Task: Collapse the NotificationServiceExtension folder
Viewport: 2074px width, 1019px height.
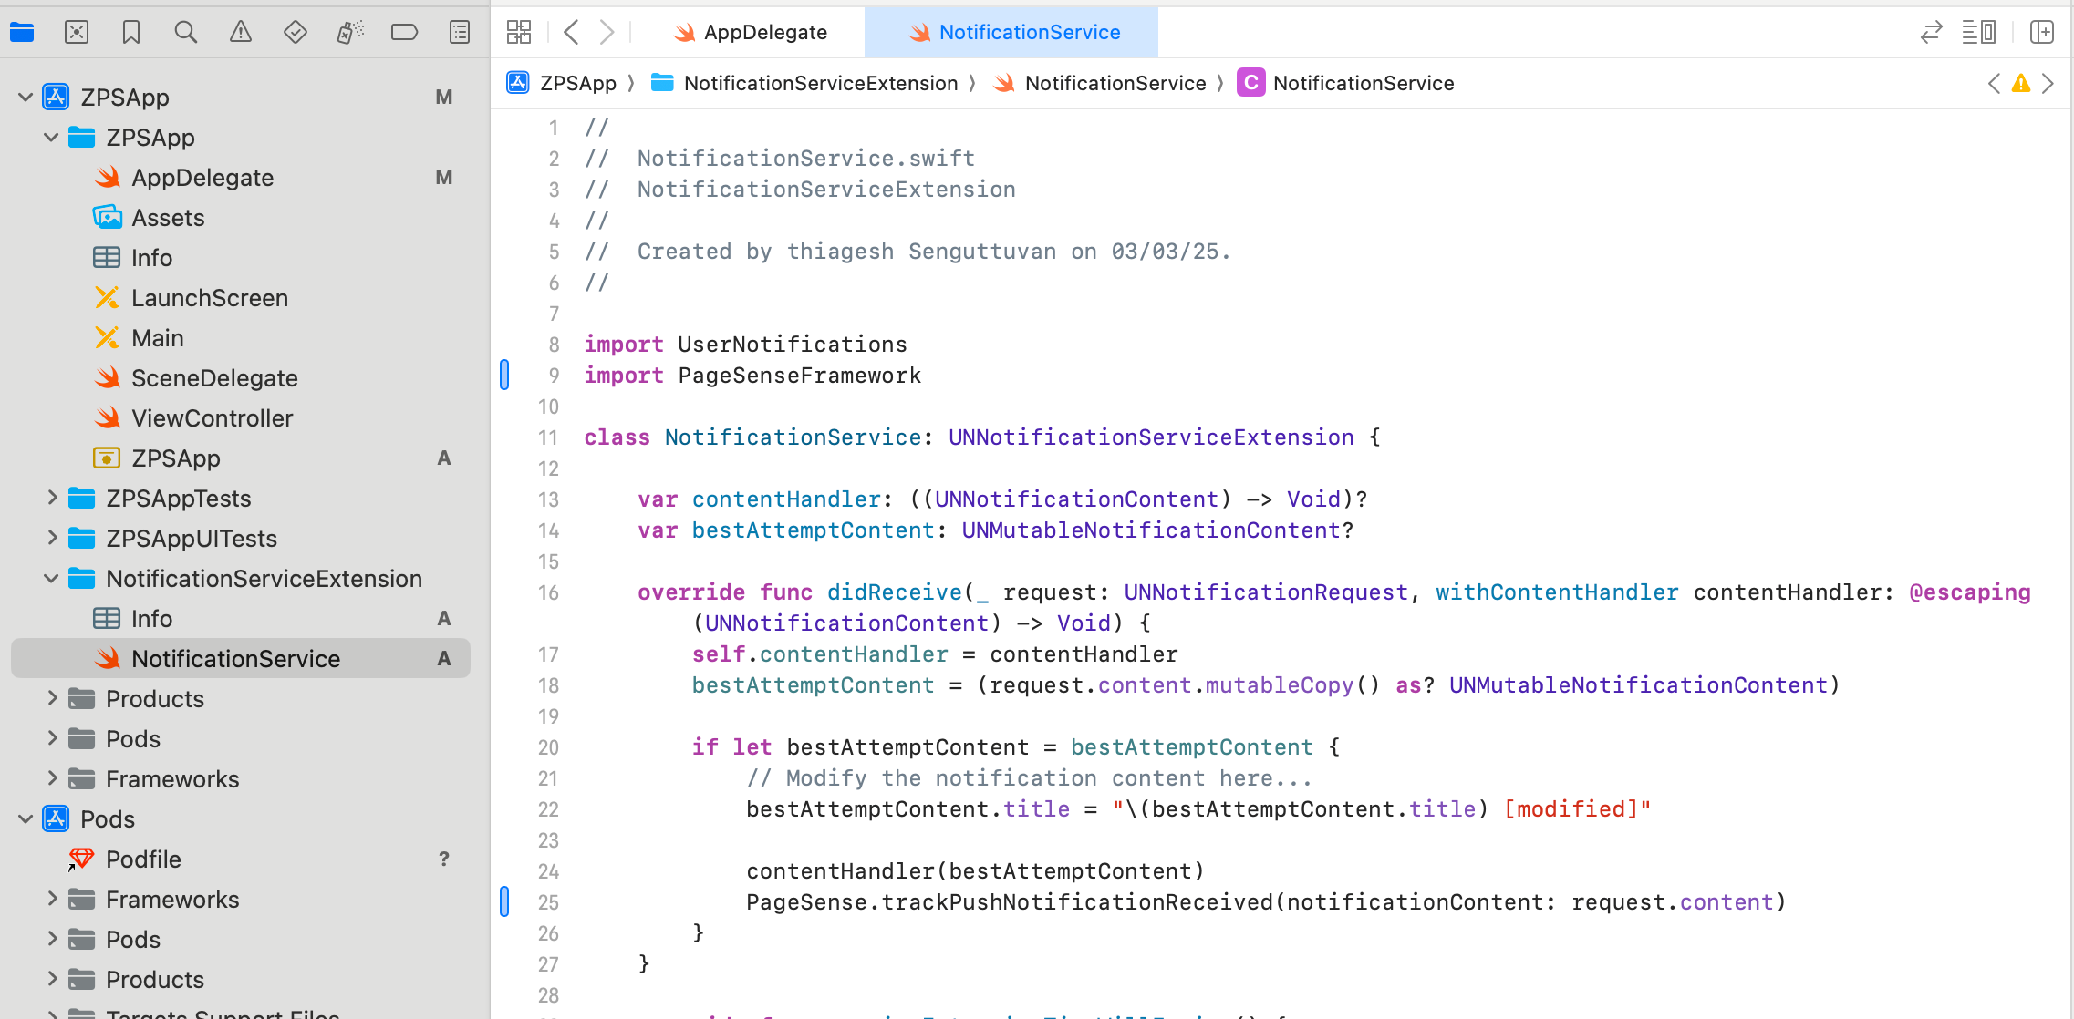Action: [52, 578]
